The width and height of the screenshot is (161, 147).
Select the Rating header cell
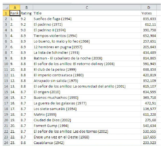[x=26, y=13]
